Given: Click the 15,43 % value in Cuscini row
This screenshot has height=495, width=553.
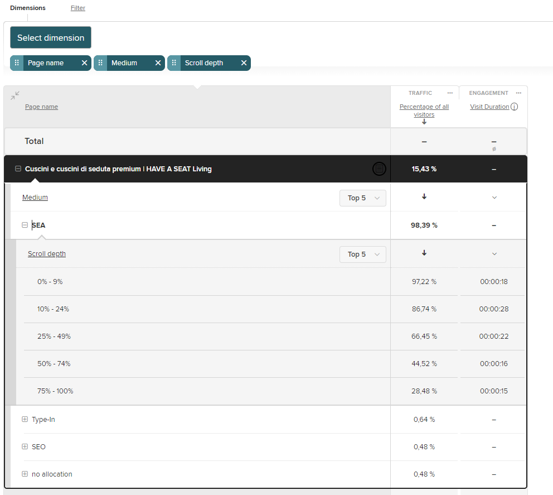Looking at the screenshot, I should point(424,169).
